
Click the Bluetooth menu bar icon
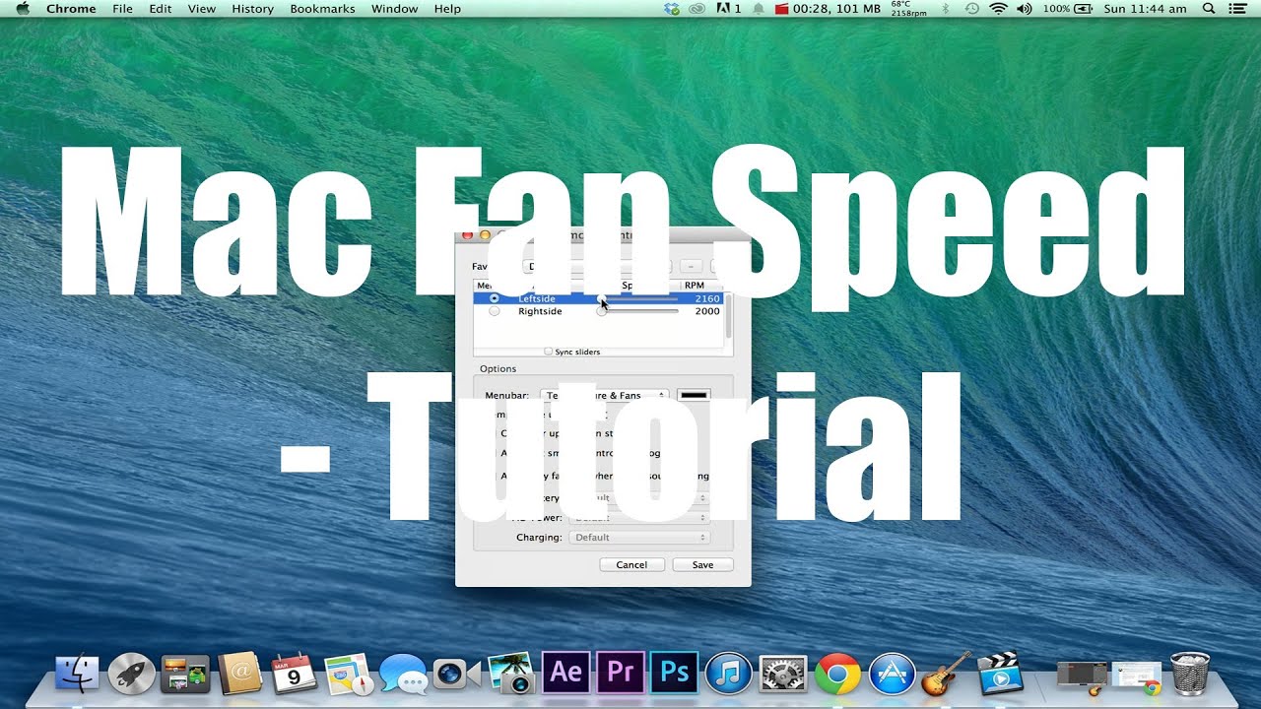[x=946, y=9]
